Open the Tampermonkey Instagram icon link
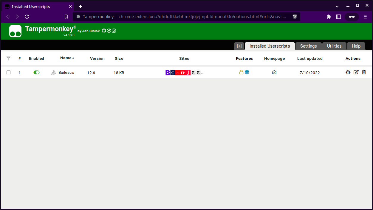 pyautogui.click(x=114, y=31)
